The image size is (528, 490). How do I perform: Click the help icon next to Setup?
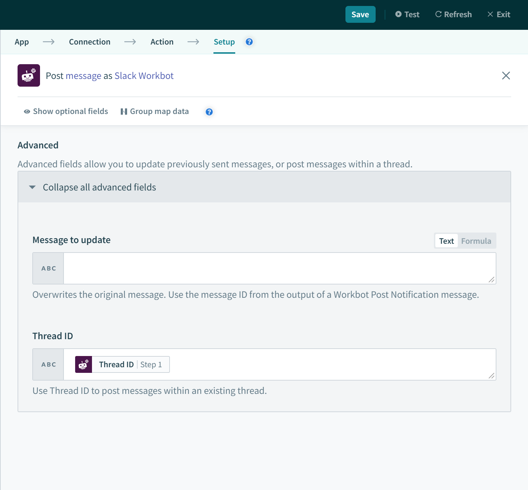(249, 42)
